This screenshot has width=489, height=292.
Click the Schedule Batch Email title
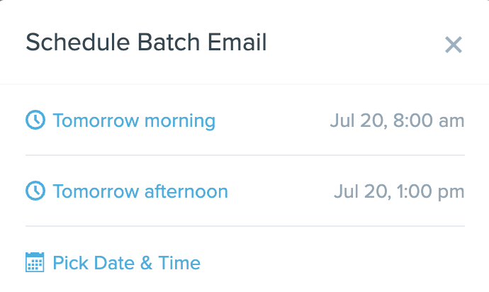point(146,43)
